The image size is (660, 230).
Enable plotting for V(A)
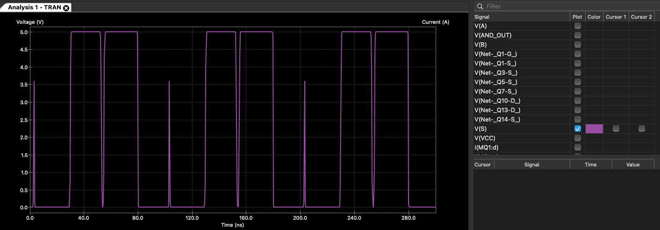578,26
